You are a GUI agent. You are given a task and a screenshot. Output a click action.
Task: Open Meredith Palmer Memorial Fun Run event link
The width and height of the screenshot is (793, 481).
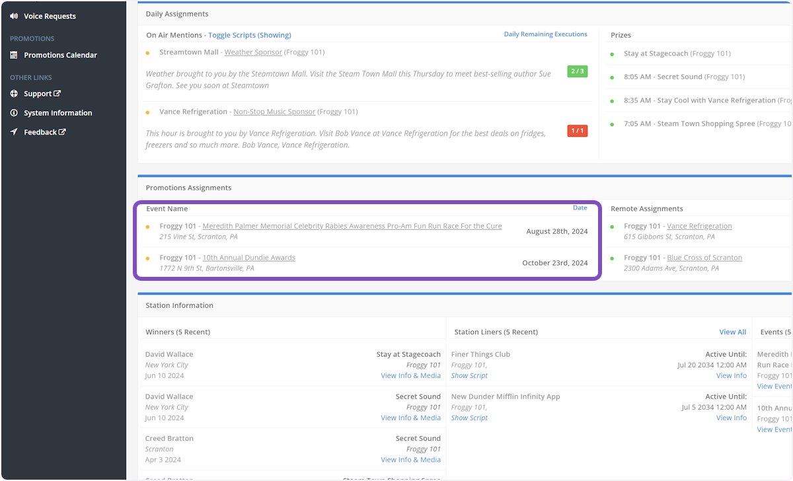[x=352, y=226]
